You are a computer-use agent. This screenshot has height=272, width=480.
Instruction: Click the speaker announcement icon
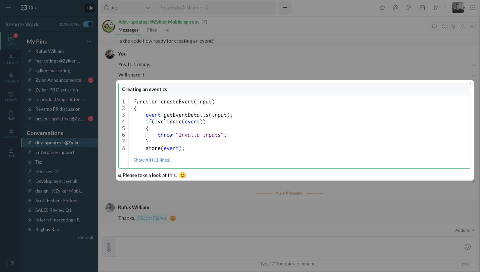pos(90,8)
